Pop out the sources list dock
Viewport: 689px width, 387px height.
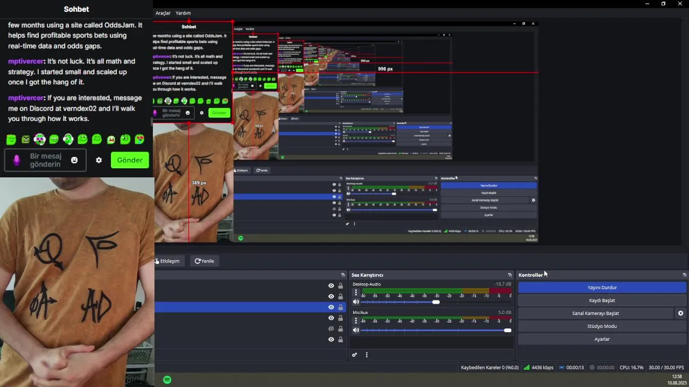click(343, 275)
